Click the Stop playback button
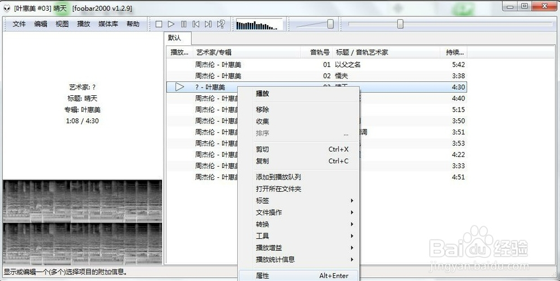Image resolution: width=560 pixels, height=281 pixels. (159, 24)
